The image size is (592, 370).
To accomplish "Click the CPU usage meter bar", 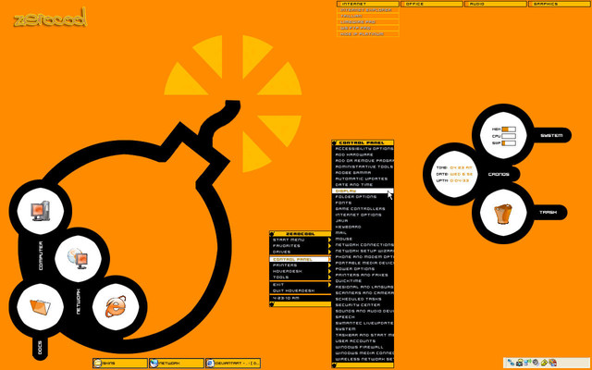I will 509,136.
